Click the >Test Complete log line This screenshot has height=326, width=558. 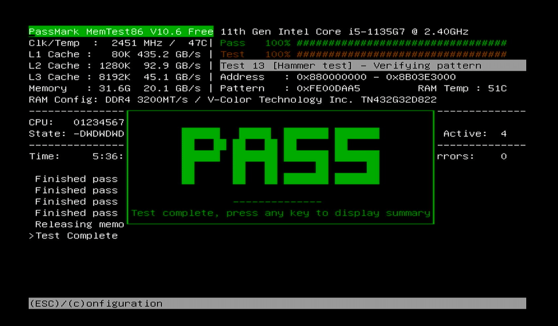[x=73, y=236]
